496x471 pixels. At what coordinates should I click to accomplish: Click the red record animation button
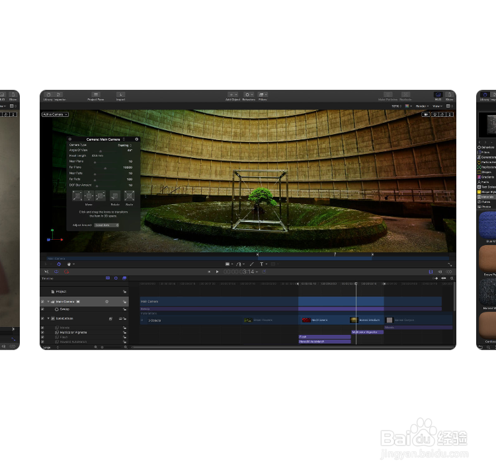[66, 272]
